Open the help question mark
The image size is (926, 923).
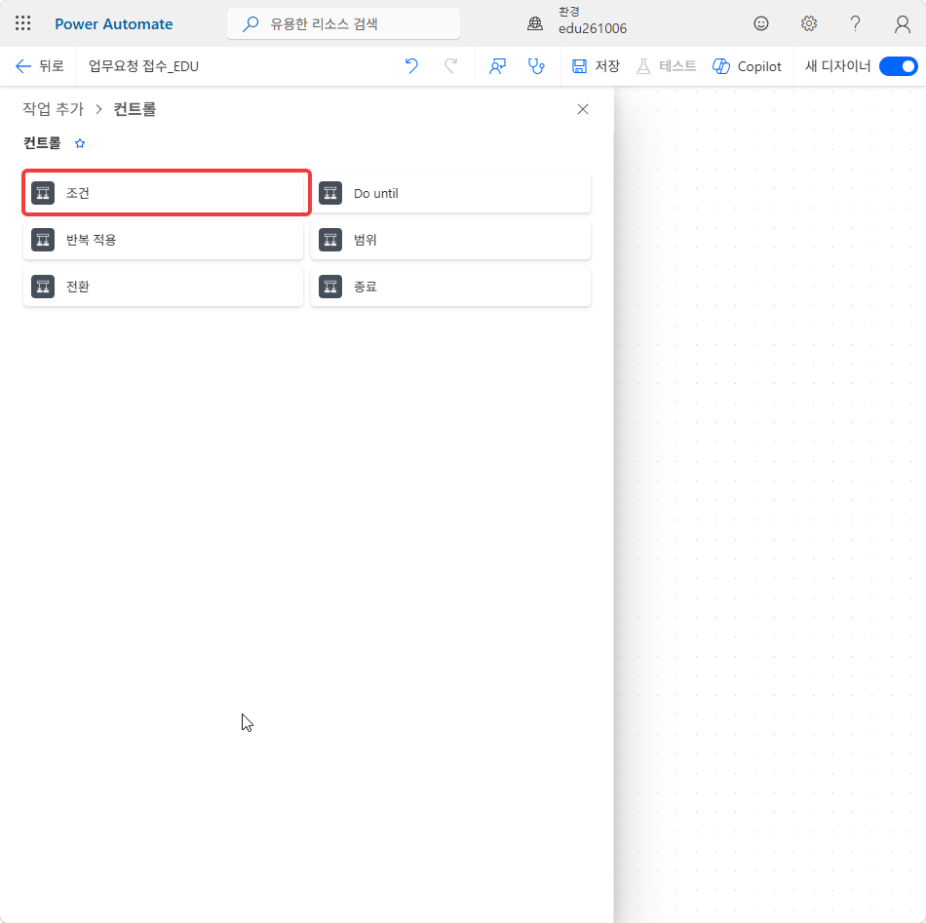855,23
